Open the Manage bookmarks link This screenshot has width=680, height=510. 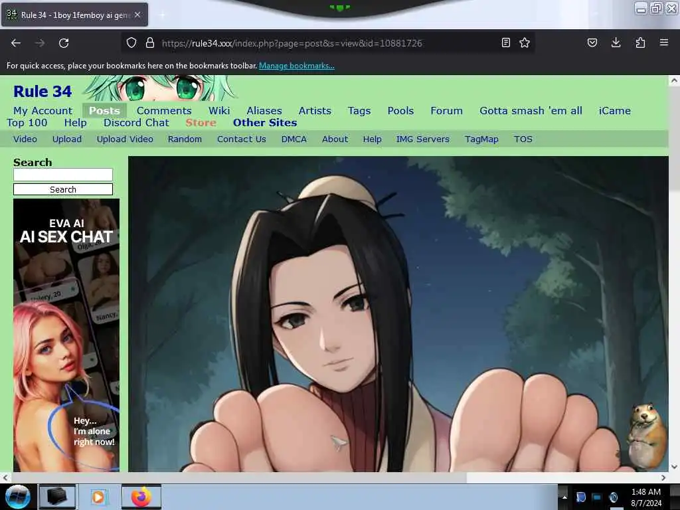coord(297,66)
